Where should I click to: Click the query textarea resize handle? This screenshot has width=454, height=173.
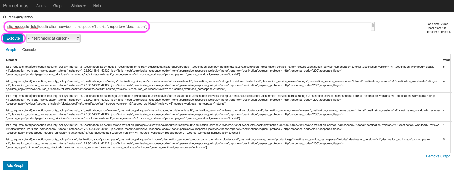click(x=373, y=30)
